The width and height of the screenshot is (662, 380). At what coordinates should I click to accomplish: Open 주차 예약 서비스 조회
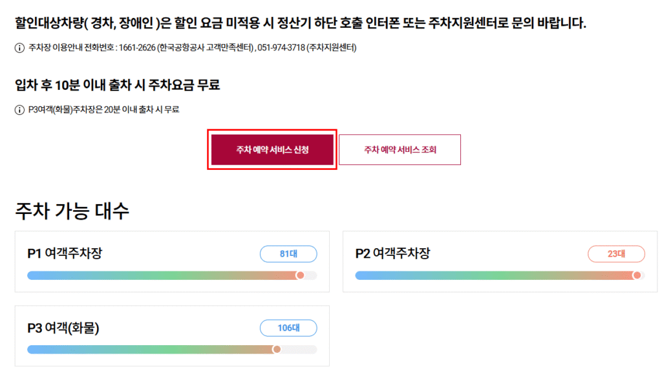400,150
